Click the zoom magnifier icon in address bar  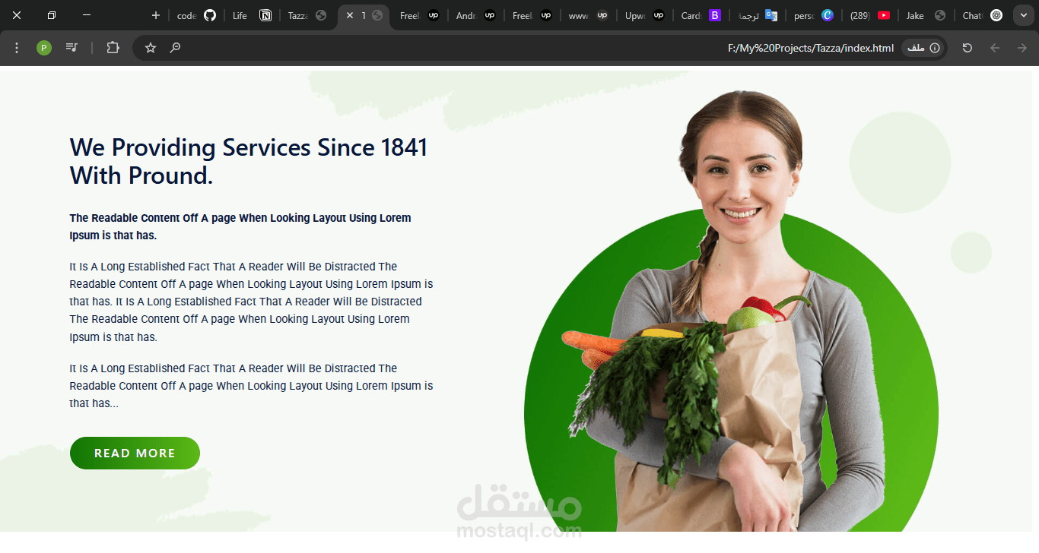point(175,48)
